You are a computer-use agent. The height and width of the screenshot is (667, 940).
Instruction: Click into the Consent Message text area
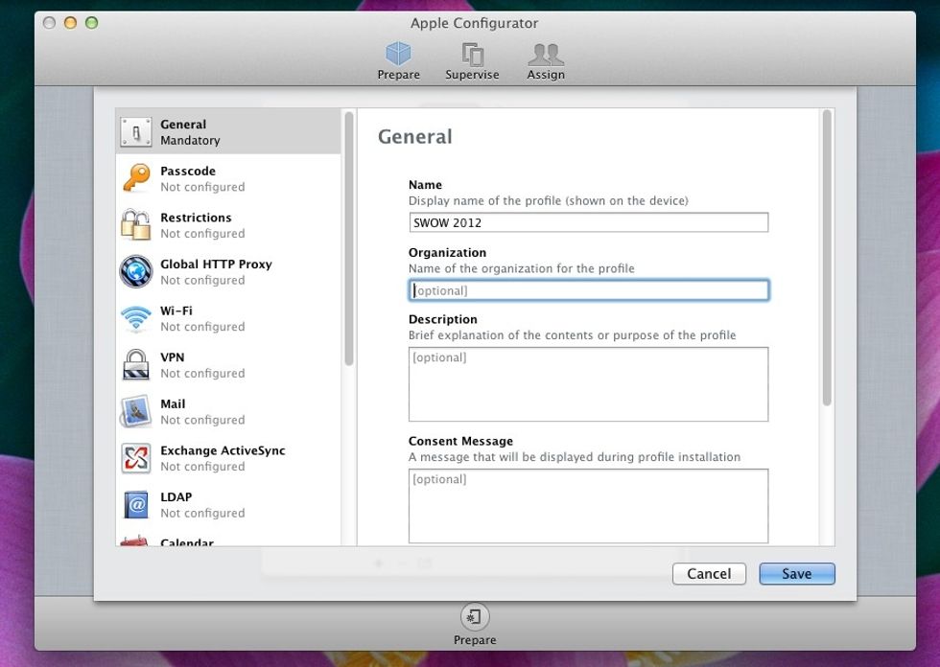tap(588, 506)
